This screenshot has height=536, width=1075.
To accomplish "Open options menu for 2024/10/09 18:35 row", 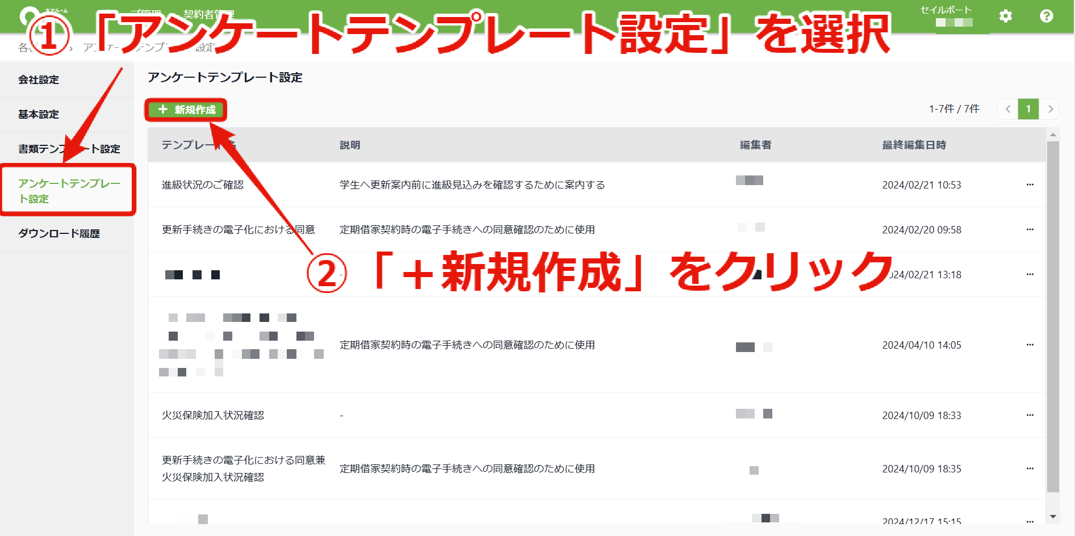I will [1030, 468].
